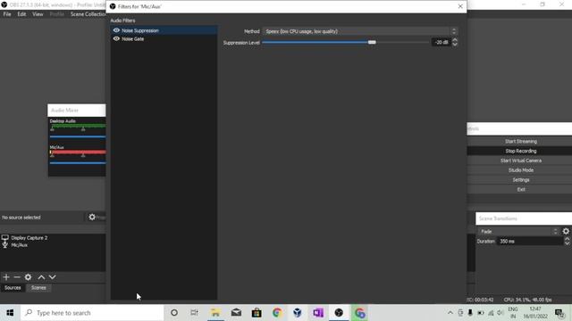Click the network signal icon in tray
Viewport: 572px width, 321px height.
pyautogui.click(x=491, y=313)
